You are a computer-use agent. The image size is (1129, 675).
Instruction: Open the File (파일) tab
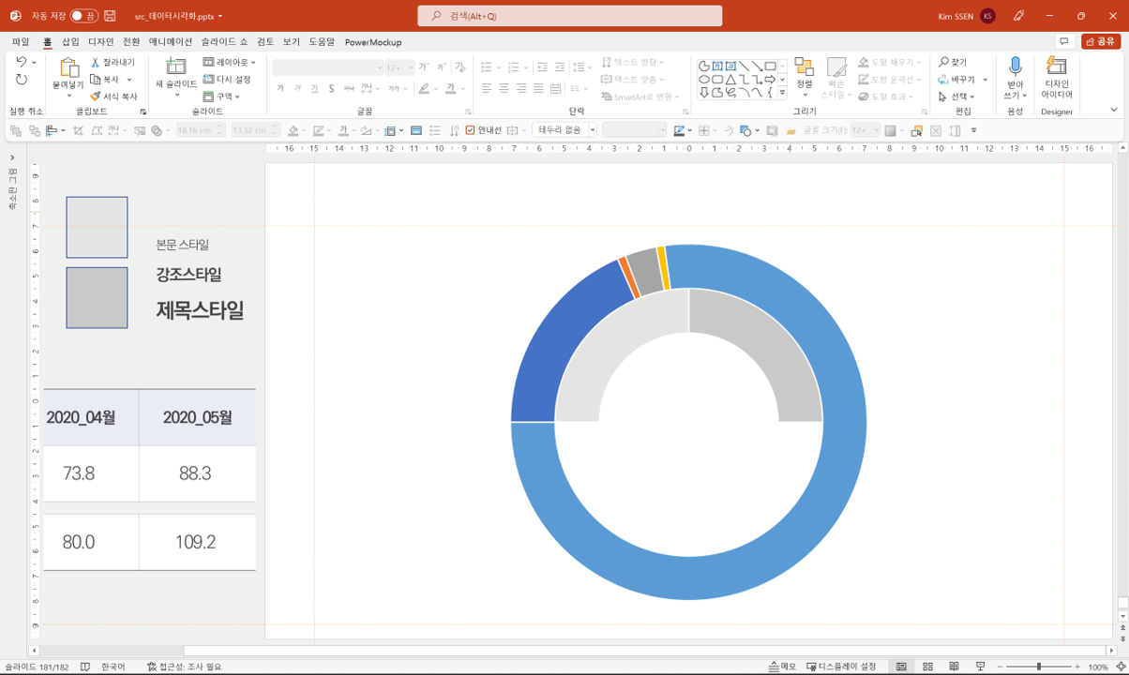[21, 42]
